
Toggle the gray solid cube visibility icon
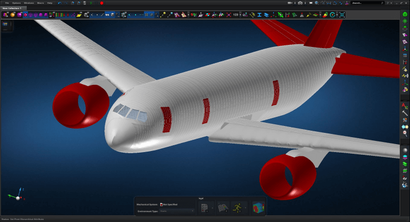click(86, 15)
